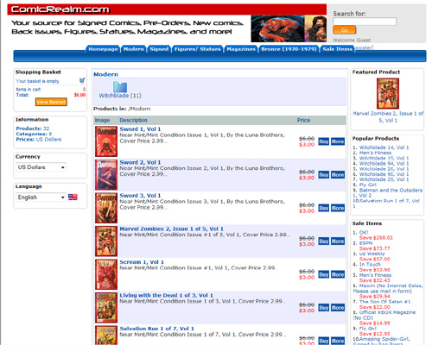The width and height of the screenshot is (432, 345).
Task: Open the Scream 1, Vol 1 cover thumbnail
Action: (106, 274)
